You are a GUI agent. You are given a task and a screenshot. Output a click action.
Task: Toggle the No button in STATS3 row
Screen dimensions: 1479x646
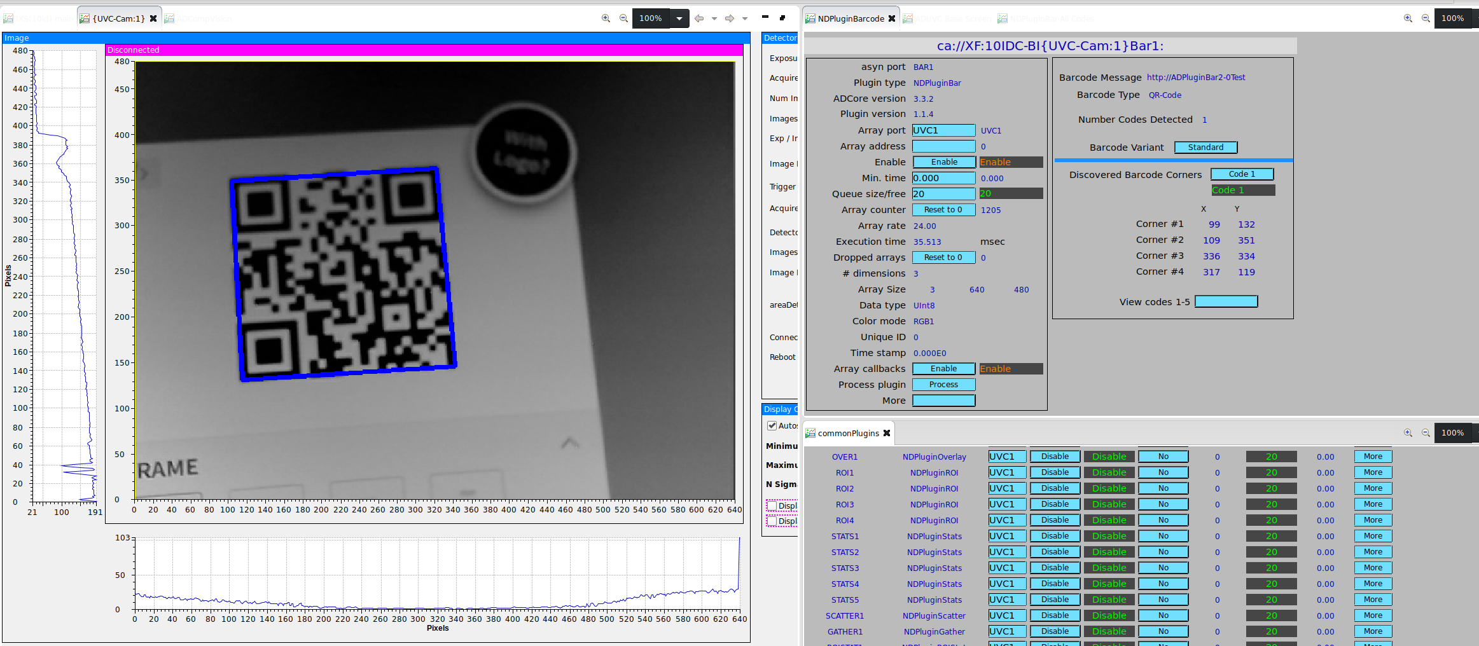pyautogui.click(x=1163, y=568)
